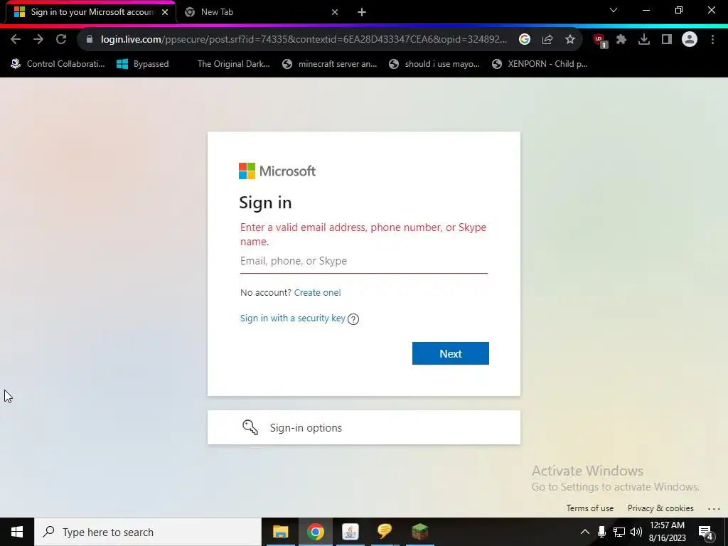Open the tab search chevron
This screenshot has width=728, height=546.
point(614,10)
